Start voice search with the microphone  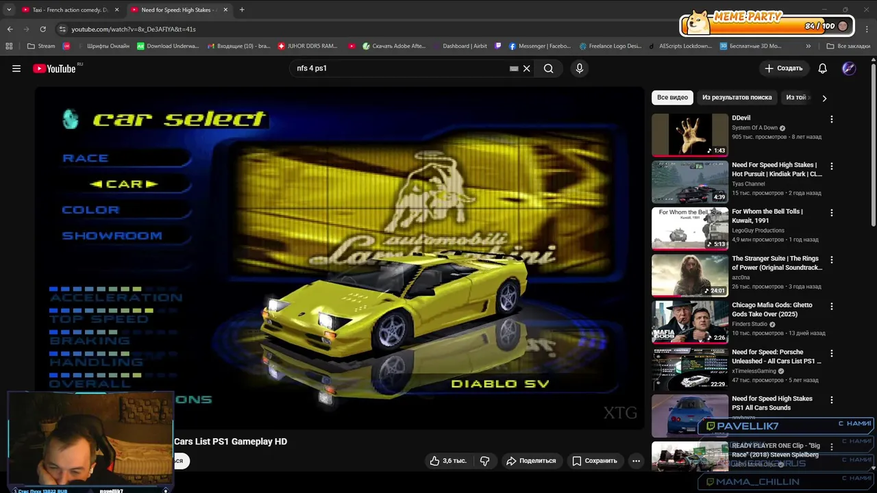(x=580, y=68)
